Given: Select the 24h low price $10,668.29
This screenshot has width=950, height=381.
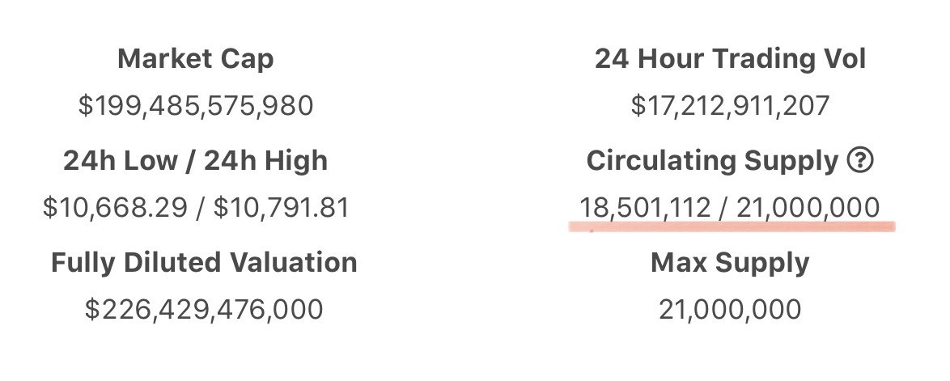Looking at the screenshot, I should [117, 208].
